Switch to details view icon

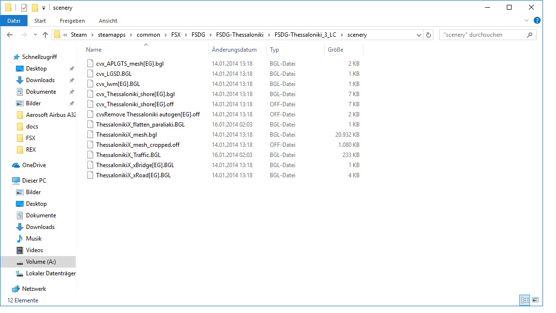coord(524,300)
